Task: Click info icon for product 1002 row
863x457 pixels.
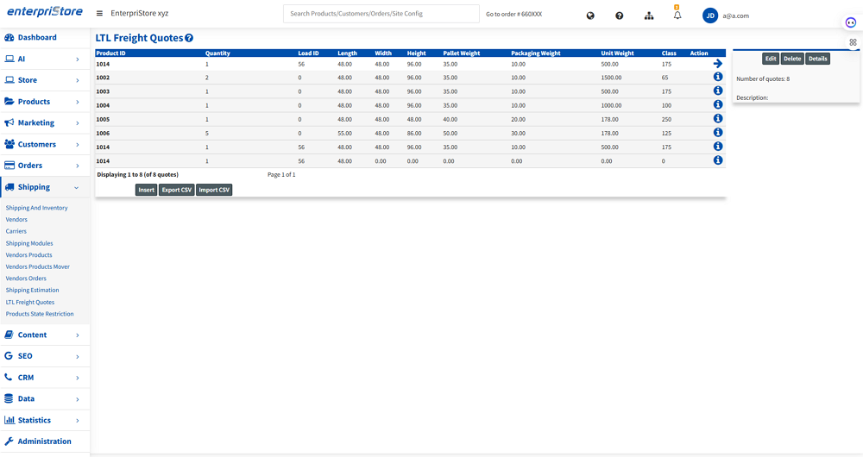Action: [x=718, y=78]
